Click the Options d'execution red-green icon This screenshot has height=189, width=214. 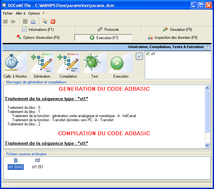tap(19, 37)
